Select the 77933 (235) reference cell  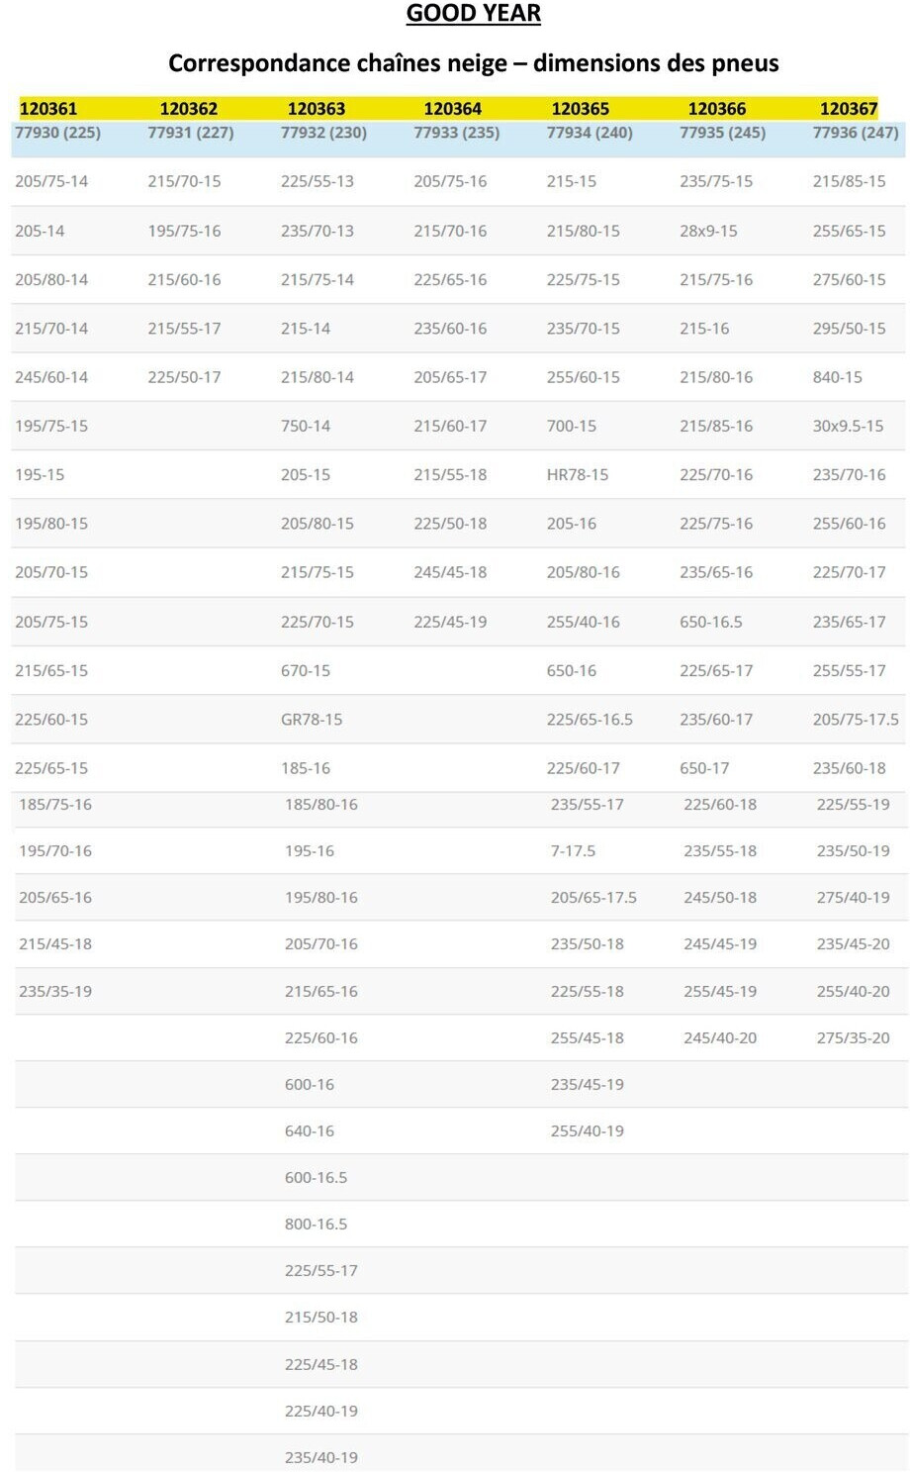click(456, 133)
